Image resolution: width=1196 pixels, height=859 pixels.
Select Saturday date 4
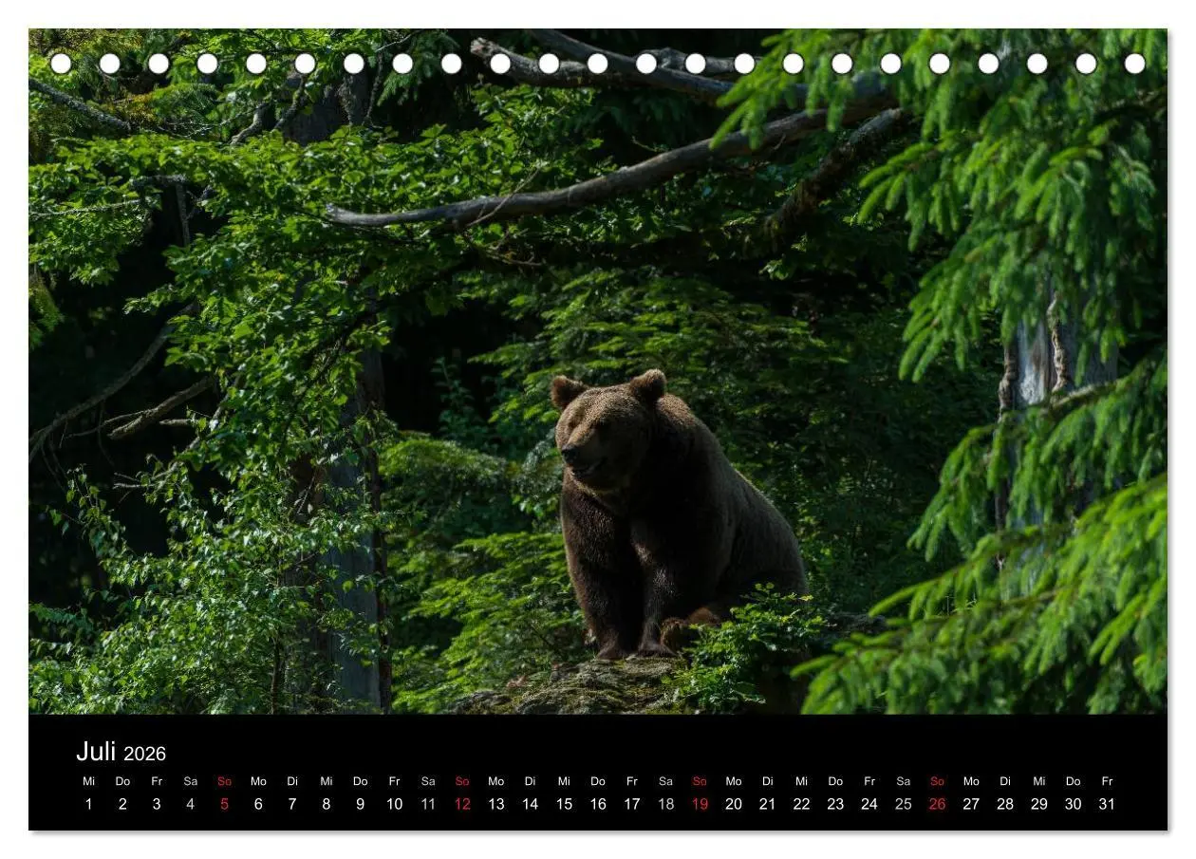[191, 804]
